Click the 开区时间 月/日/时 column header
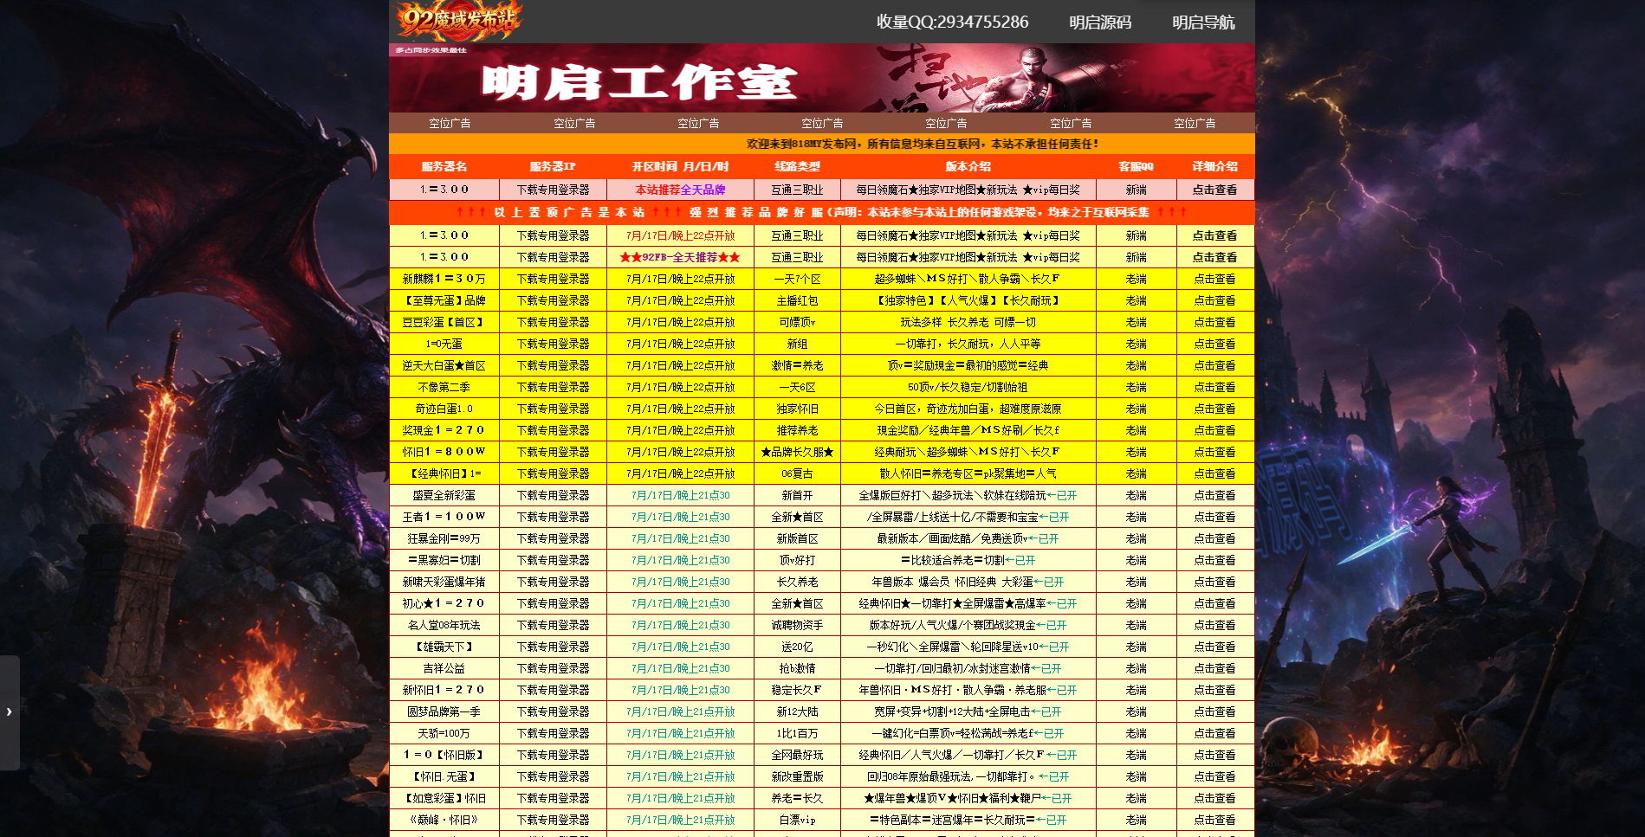Image resolution: width=1645 pixels, height=837 pixels. (x=680, y=166)
